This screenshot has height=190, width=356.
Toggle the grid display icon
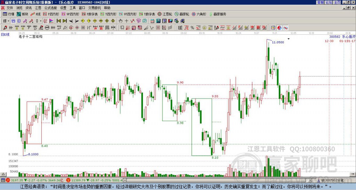[273, 28]
